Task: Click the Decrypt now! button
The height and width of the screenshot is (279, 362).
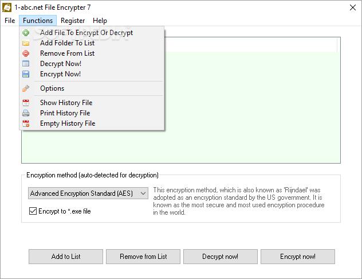Action: tap(221, 257)
